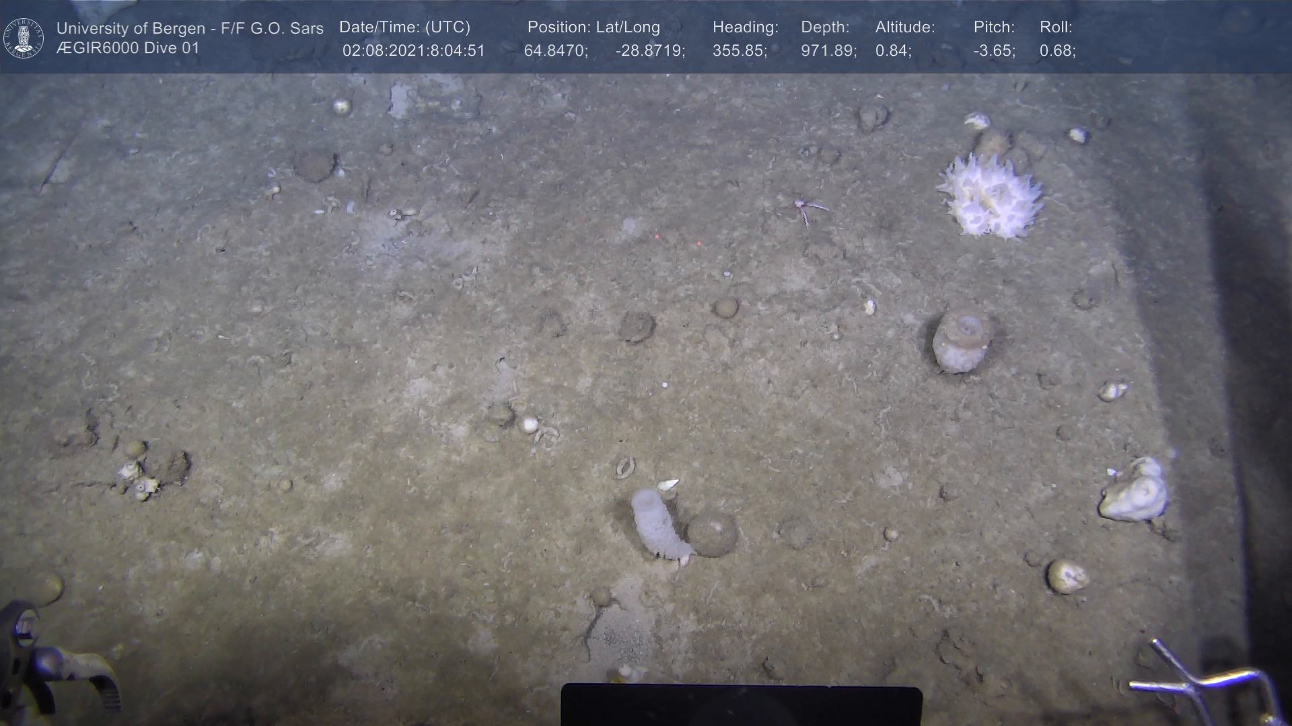Click the Altitude reading 0.84
The image size is (1292, 726).
coord(893,51)
